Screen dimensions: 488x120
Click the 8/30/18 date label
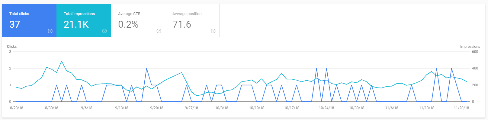[x=52, y=108]
